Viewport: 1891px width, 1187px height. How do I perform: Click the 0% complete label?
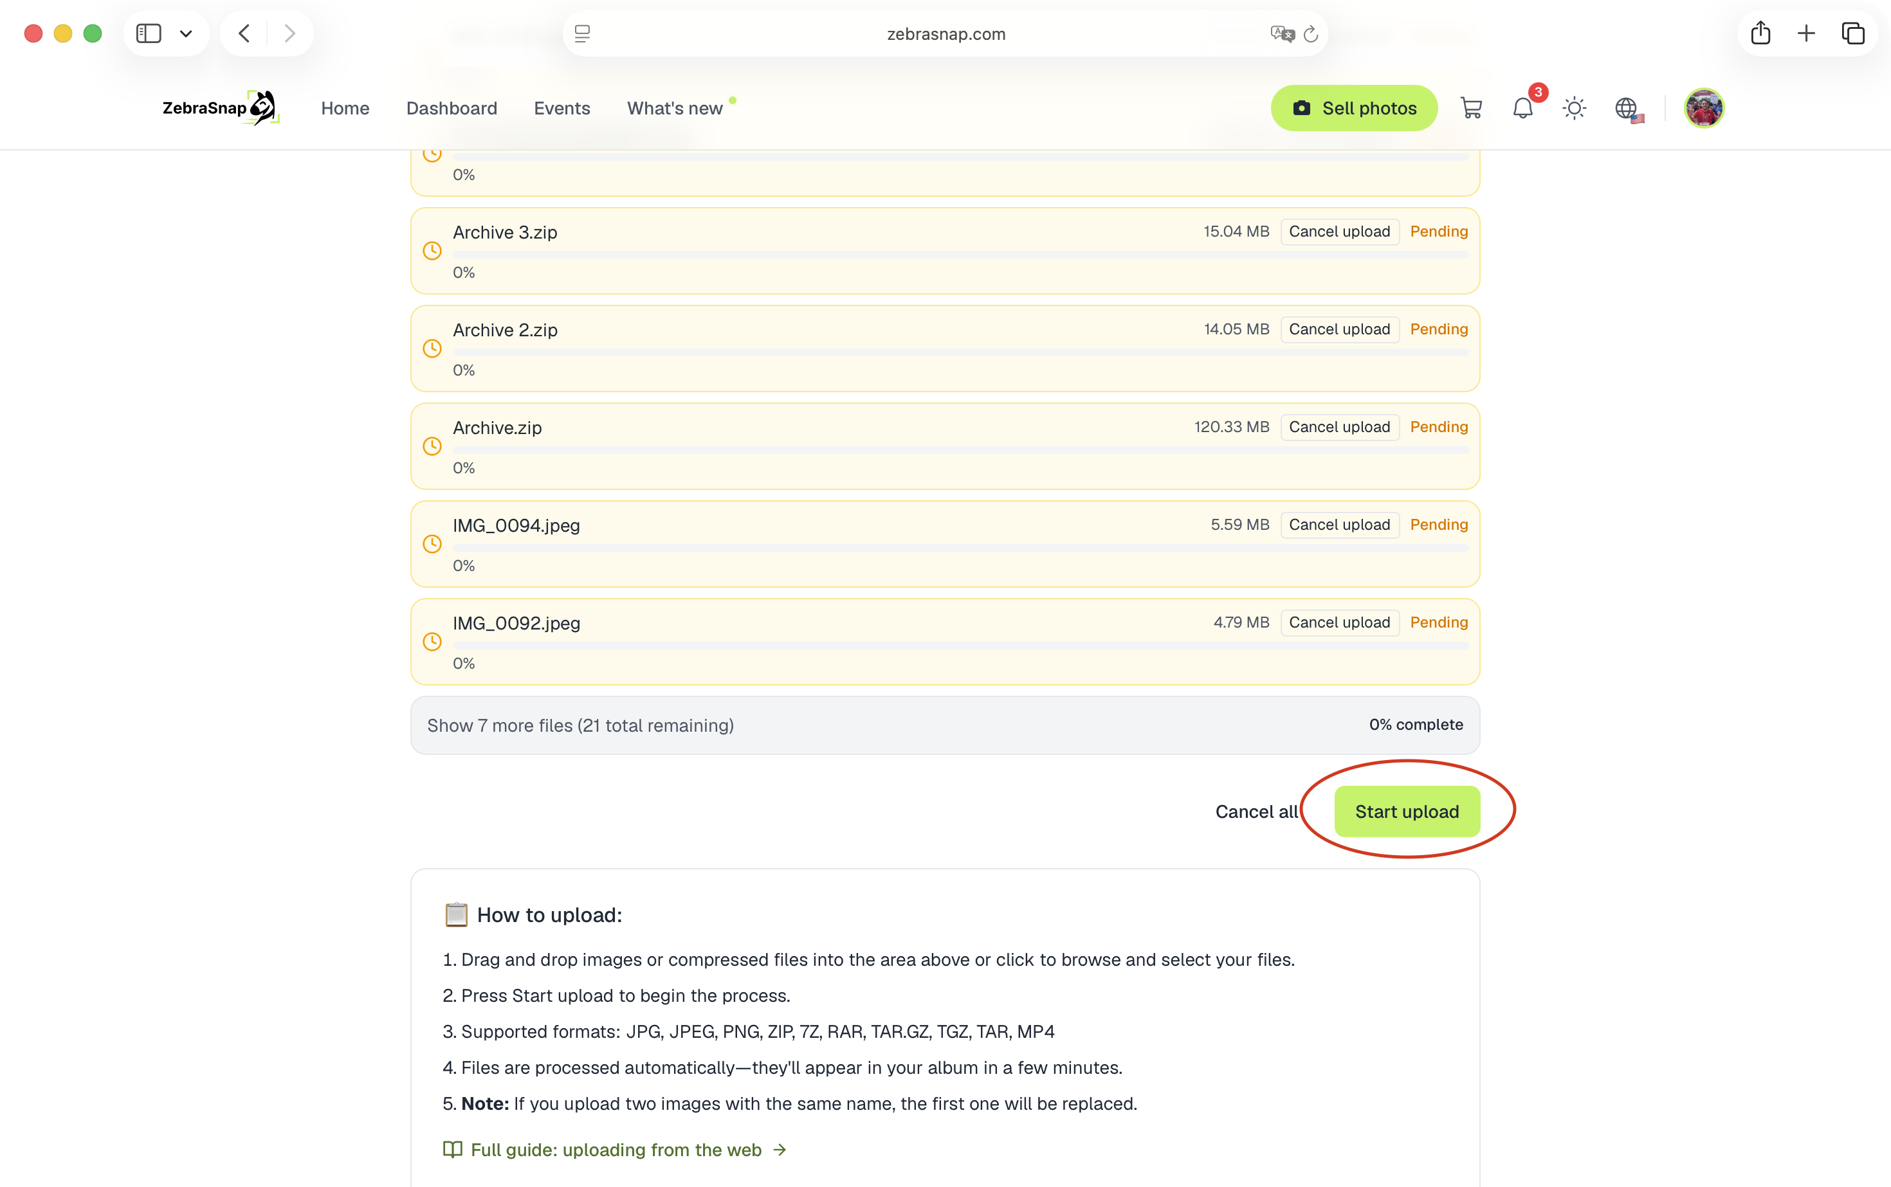point(1416,725)
